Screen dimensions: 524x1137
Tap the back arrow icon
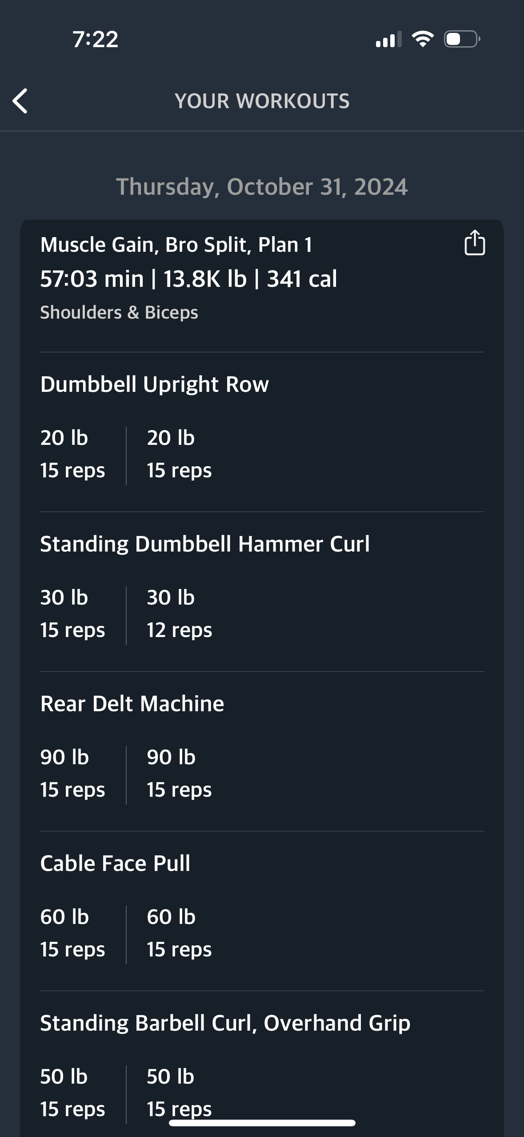(20, 101)
